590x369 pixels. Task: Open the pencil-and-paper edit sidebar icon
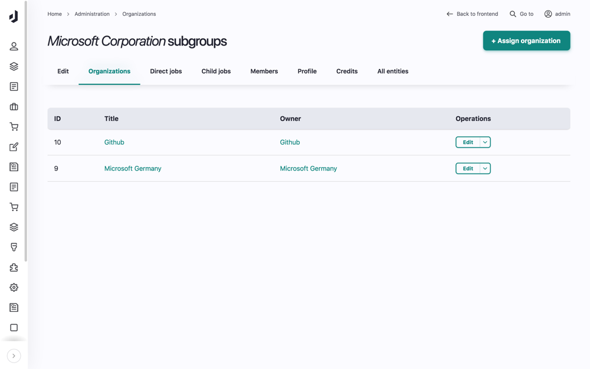(x=14, y=147)
